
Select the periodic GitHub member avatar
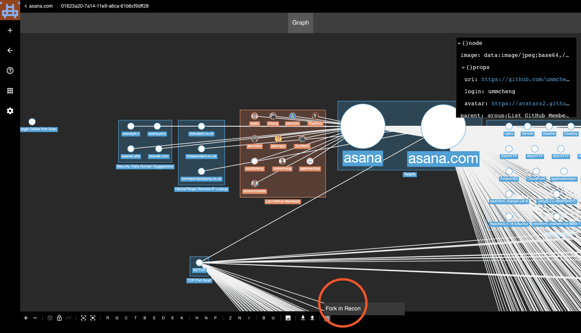tap(293, 116)
